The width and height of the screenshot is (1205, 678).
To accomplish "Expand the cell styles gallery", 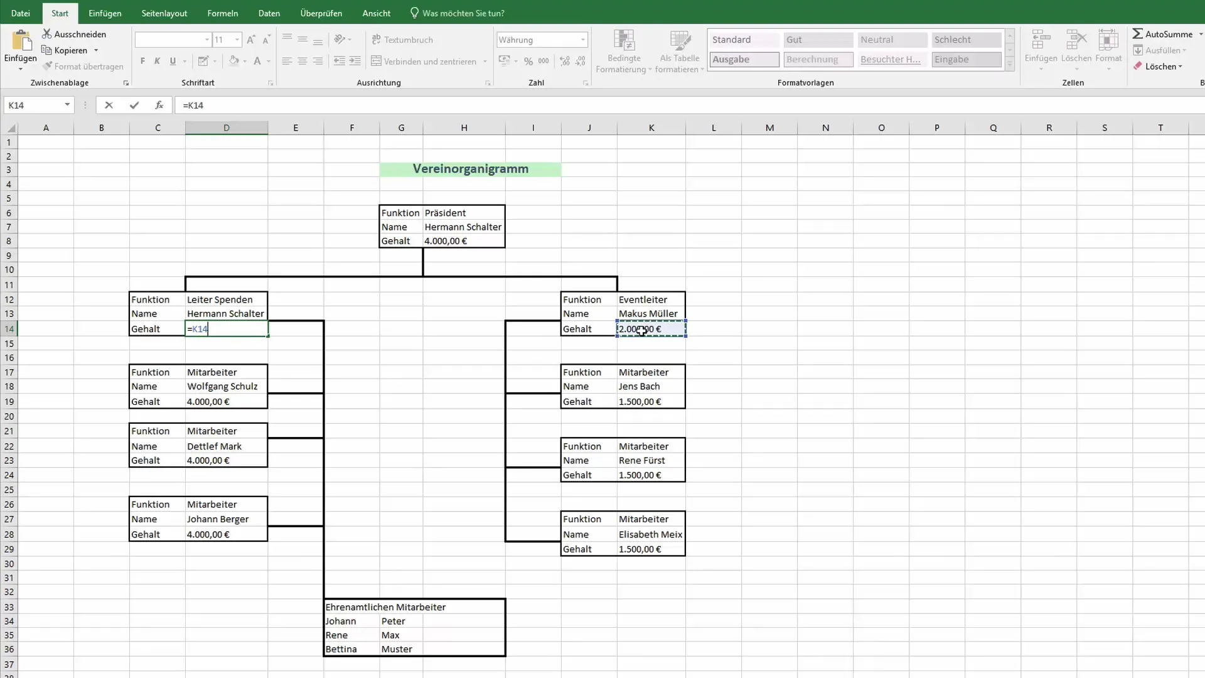I will 1010,63.
